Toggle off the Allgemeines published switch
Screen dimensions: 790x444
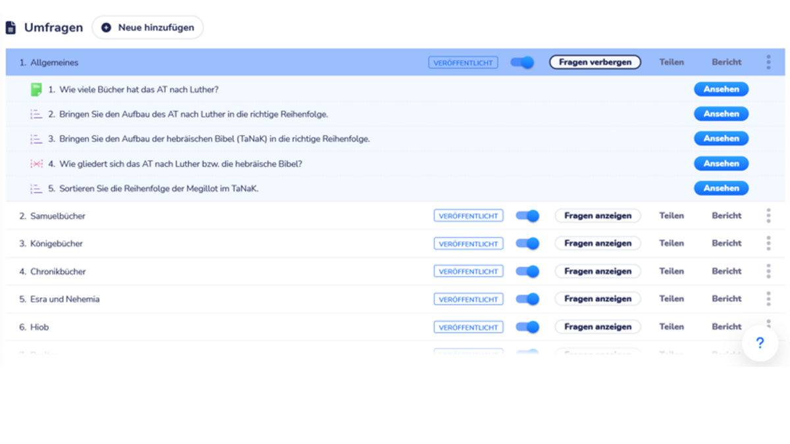pyautogui.click(x=522, y=62)
